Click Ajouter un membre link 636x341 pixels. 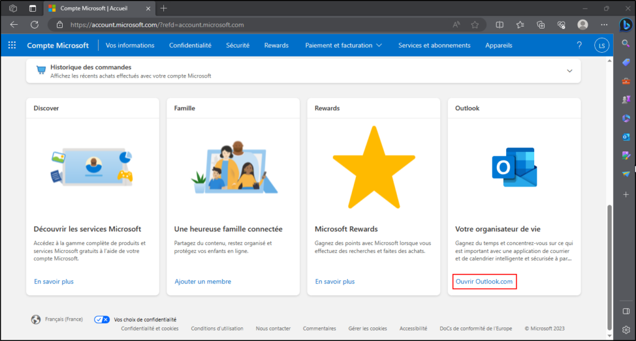click(x=203, y=281)
